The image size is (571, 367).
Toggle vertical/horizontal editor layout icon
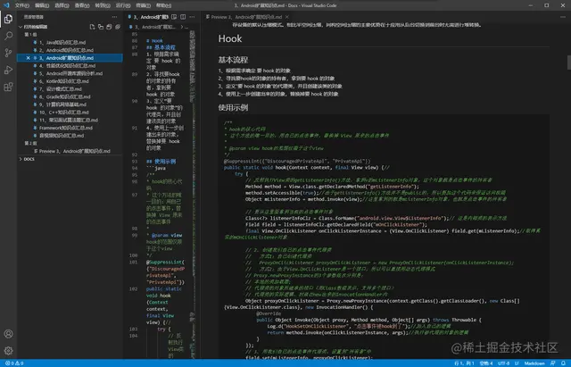click(101, 27)
